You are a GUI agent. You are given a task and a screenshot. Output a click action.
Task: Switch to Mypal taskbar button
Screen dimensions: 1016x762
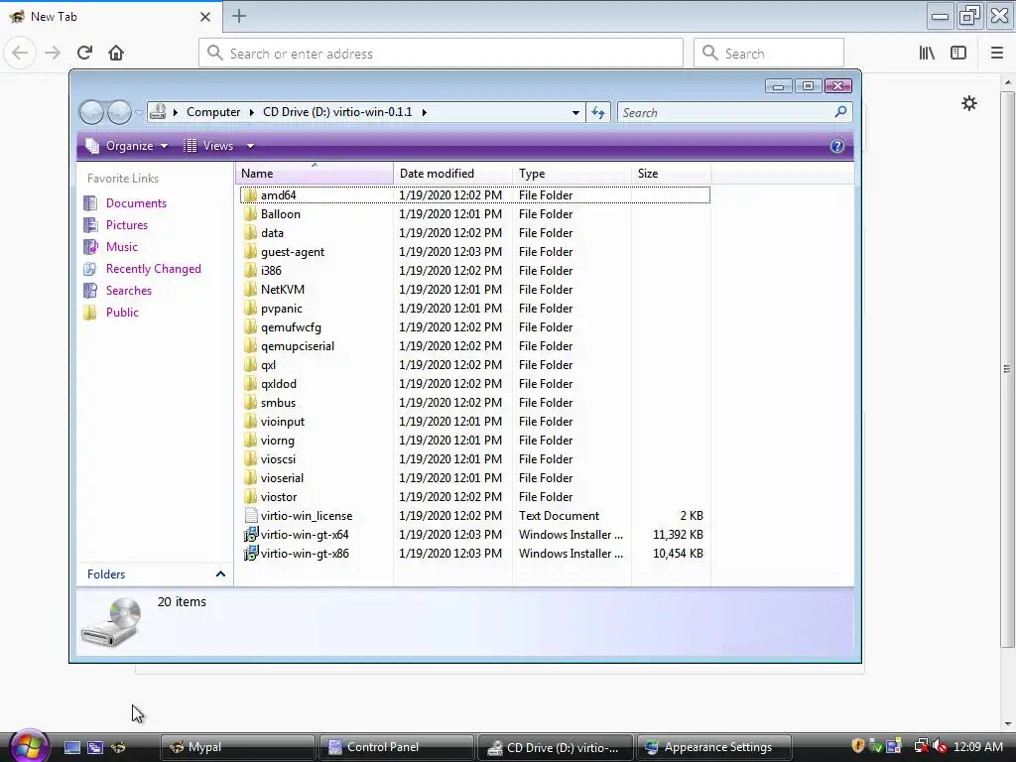pyautogui.click(x=237, y=747)
